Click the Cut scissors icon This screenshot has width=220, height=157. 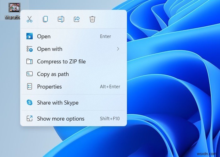[x=30, y=19]
